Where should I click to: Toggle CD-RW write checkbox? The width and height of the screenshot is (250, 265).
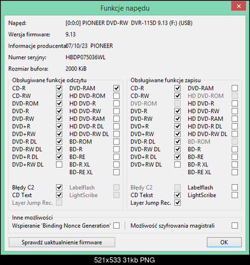pos(177,96)
